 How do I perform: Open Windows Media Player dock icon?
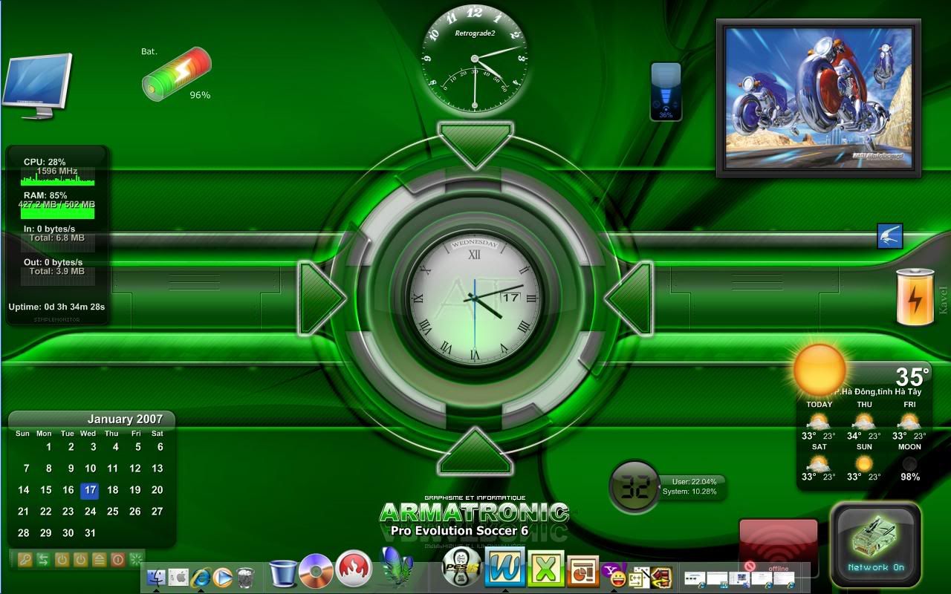coord(222,577)
